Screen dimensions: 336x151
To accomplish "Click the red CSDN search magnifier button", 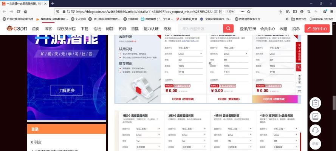I will coord(228,28).
